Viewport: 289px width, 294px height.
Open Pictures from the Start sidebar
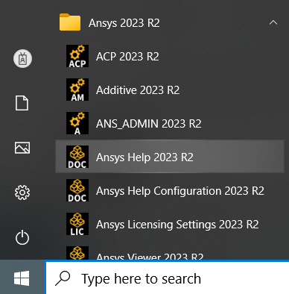pyautogui.click(x=22, y=148)
